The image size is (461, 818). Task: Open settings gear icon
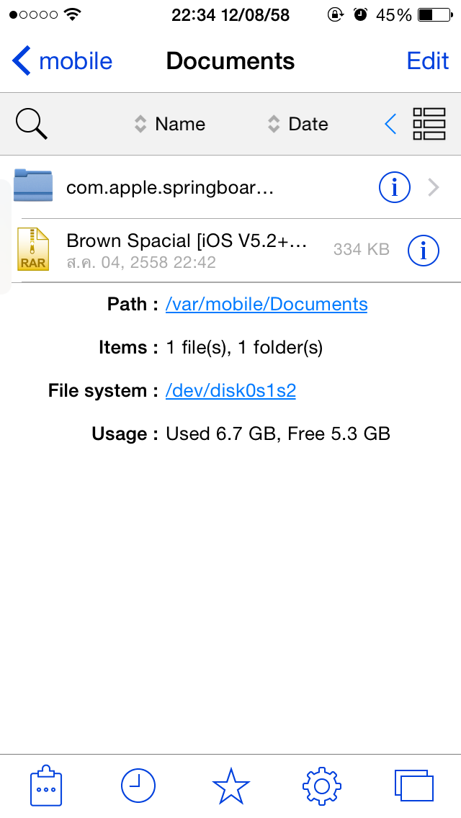[322, 786]
